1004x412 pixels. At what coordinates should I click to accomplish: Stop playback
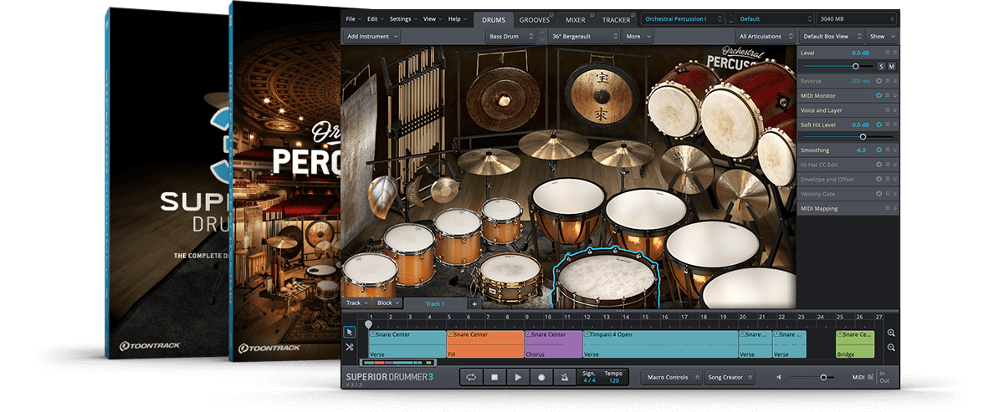(494, 378)
